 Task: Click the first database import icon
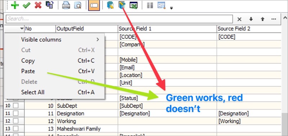click(111, 5)
